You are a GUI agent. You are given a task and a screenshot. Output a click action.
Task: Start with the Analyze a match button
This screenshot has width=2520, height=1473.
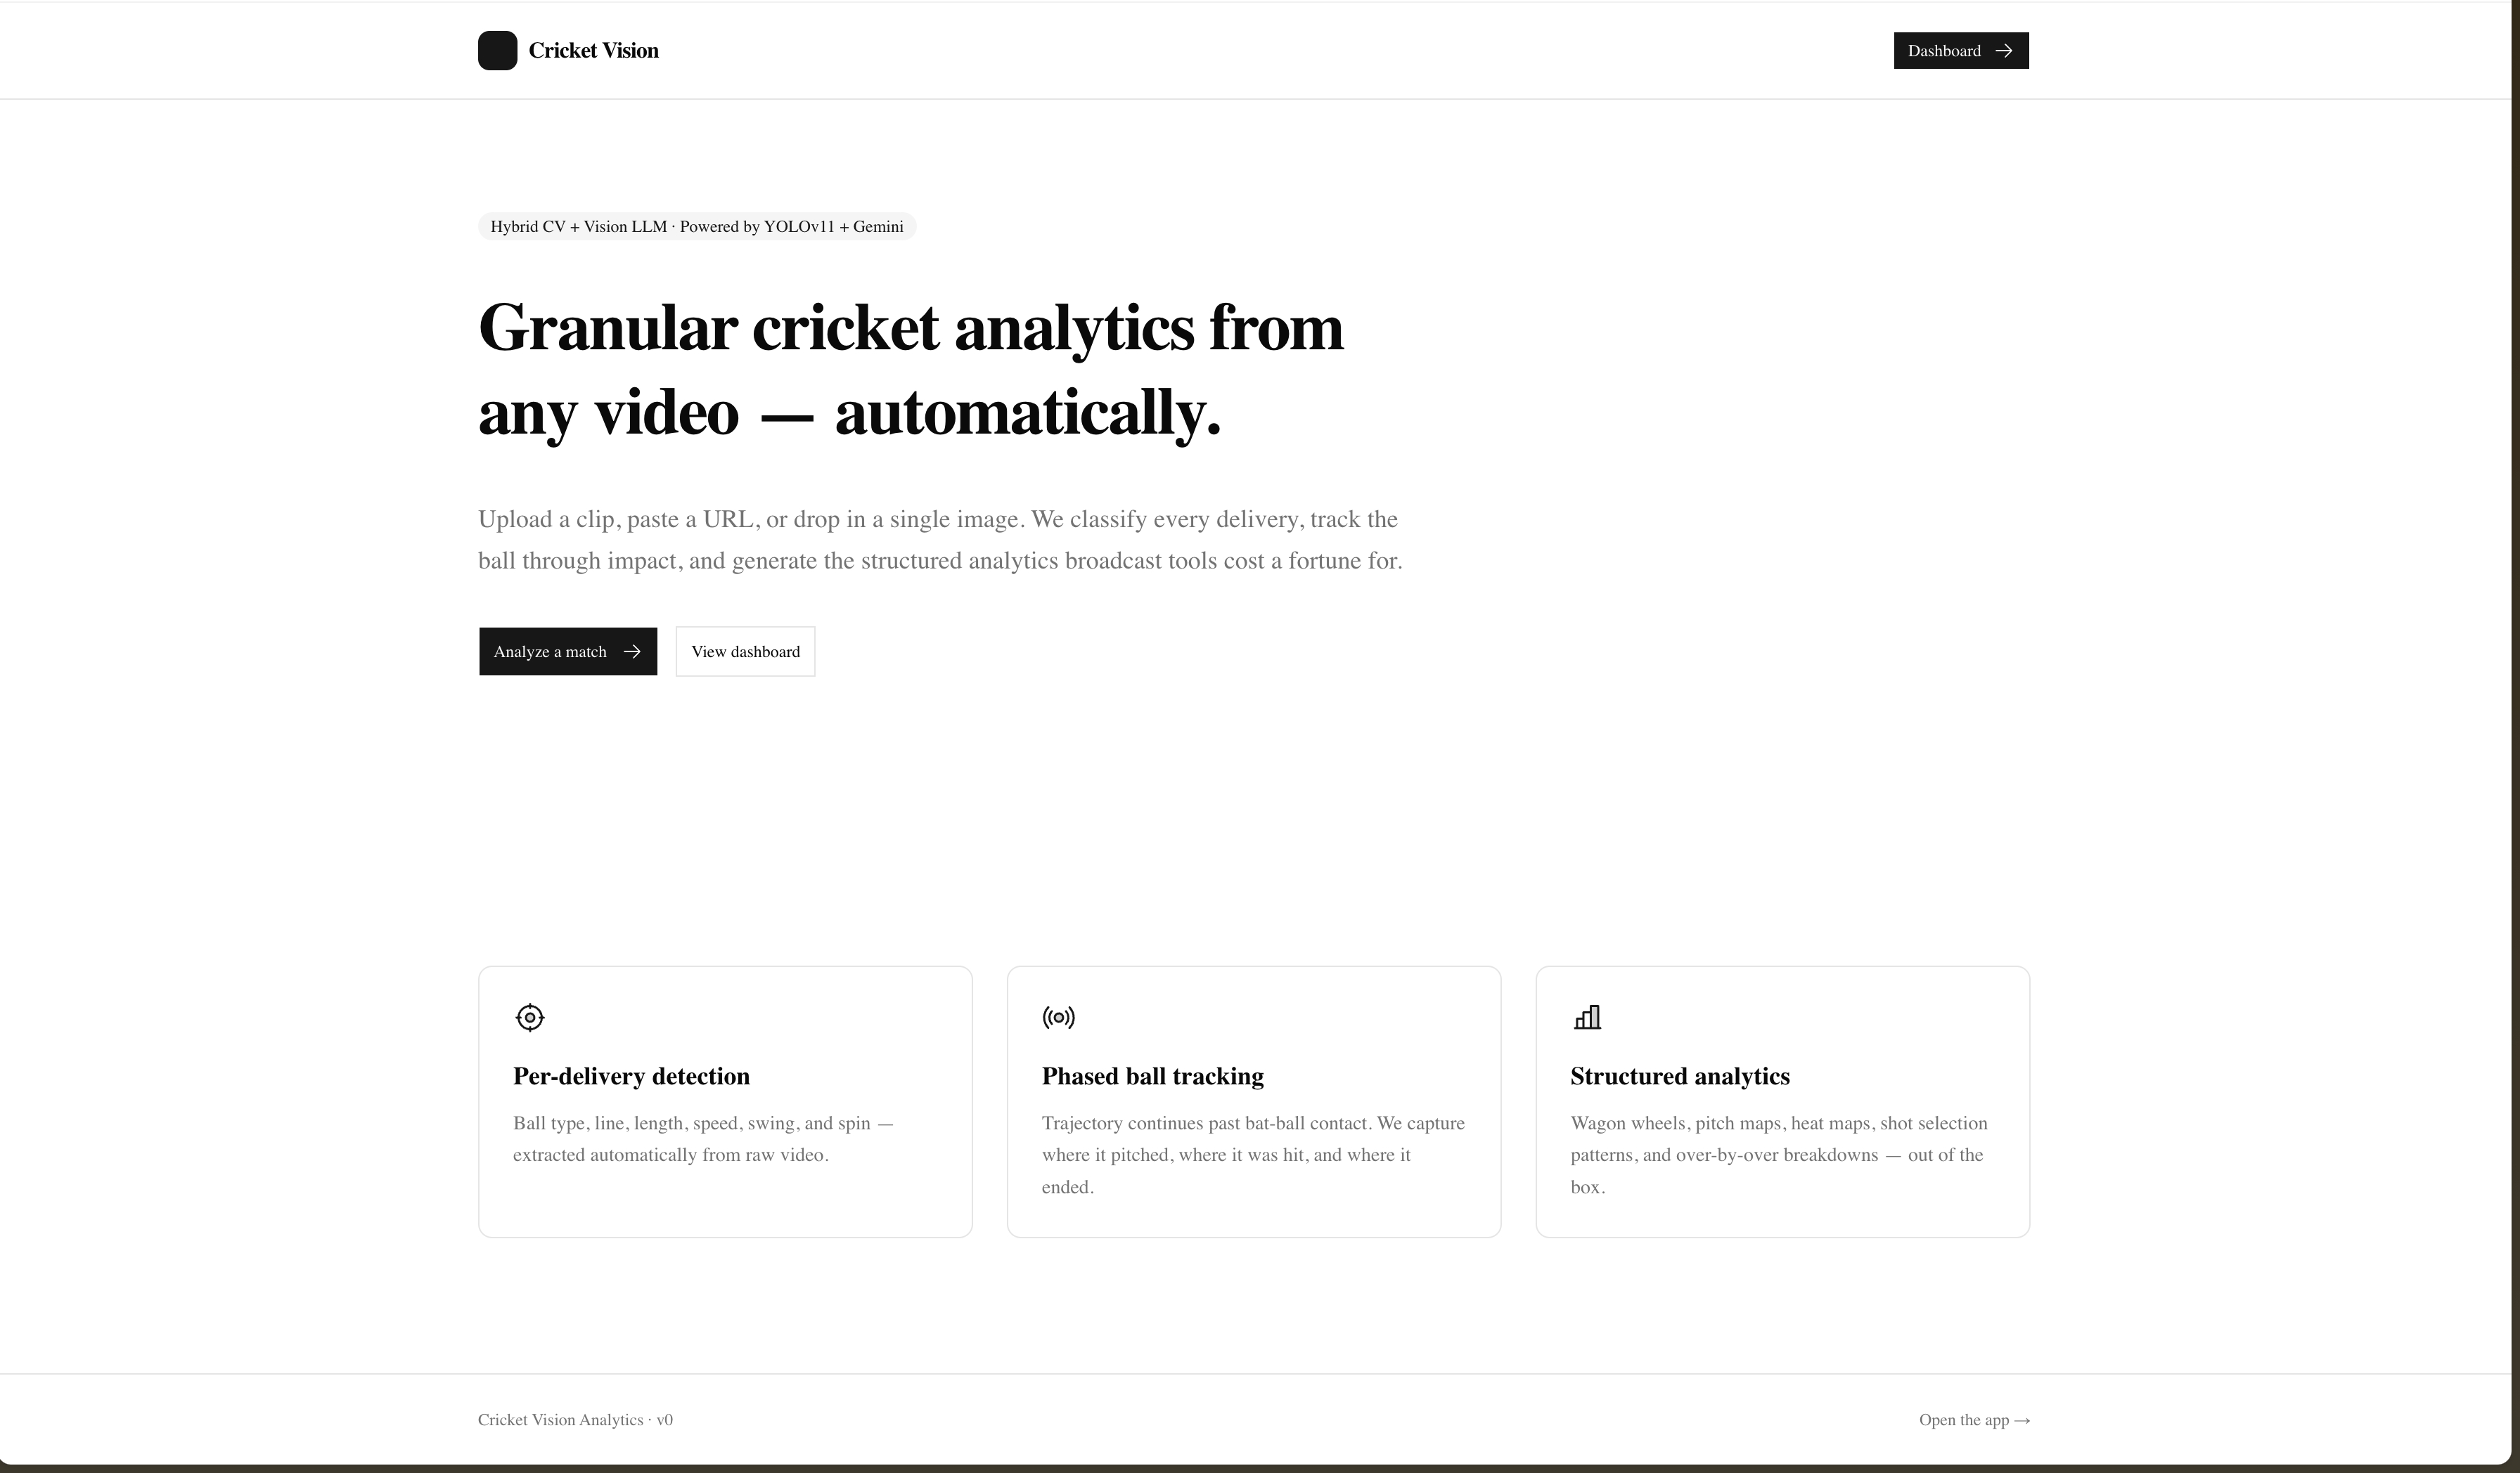pos(568,651)
